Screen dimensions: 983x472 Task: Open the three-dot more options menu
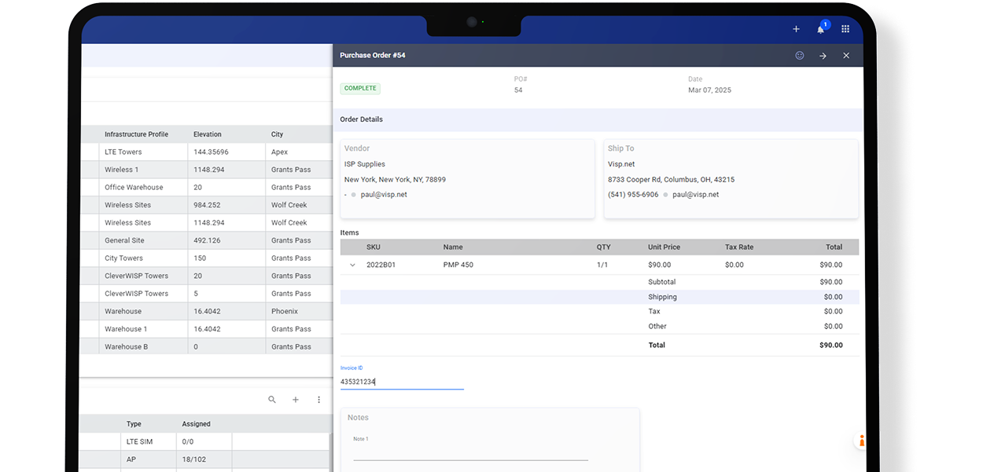(x=318, y=400)
